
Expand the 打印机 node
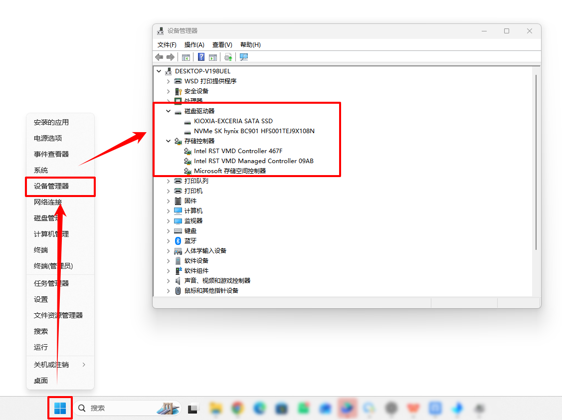pyautogui.click(x=168, y=191)
